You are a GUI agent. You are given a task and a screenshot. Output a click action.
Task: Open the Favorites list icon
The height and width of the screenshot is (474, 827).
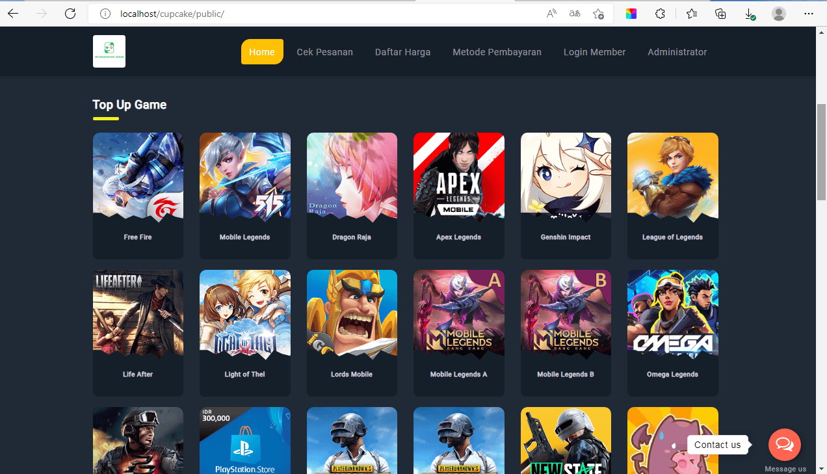point(692,14)
